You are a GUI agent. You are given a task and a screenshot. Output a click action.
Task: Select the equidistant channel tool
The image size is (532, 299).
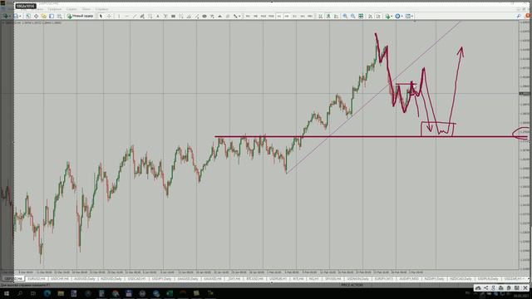142,16
